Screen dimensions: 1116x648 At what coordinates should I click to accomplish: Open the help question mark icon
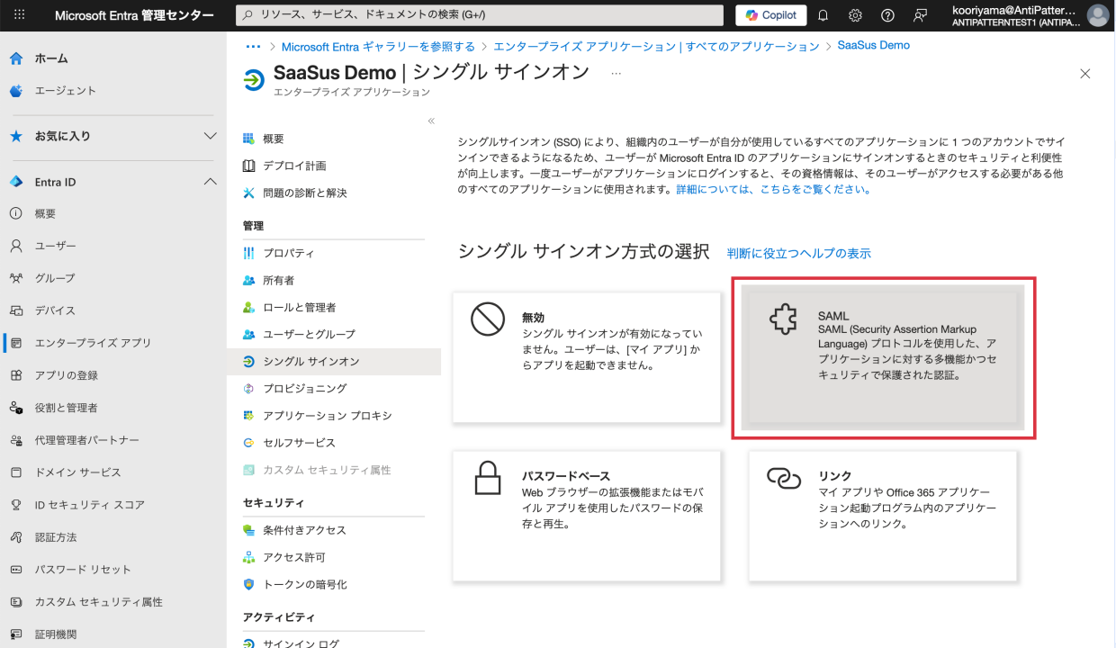888,15
